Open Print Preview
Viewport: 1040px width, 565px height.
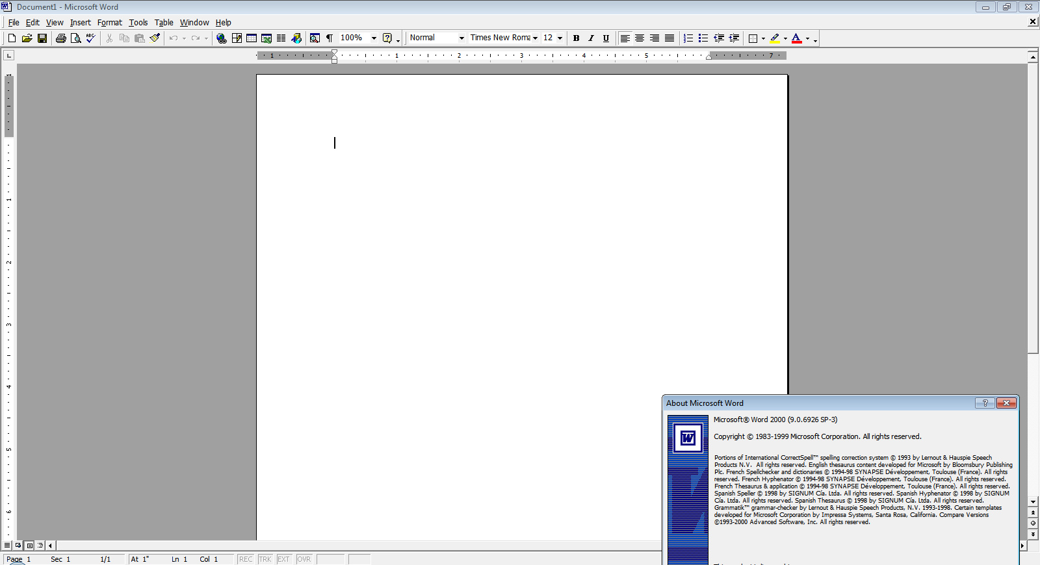(76, 38)
